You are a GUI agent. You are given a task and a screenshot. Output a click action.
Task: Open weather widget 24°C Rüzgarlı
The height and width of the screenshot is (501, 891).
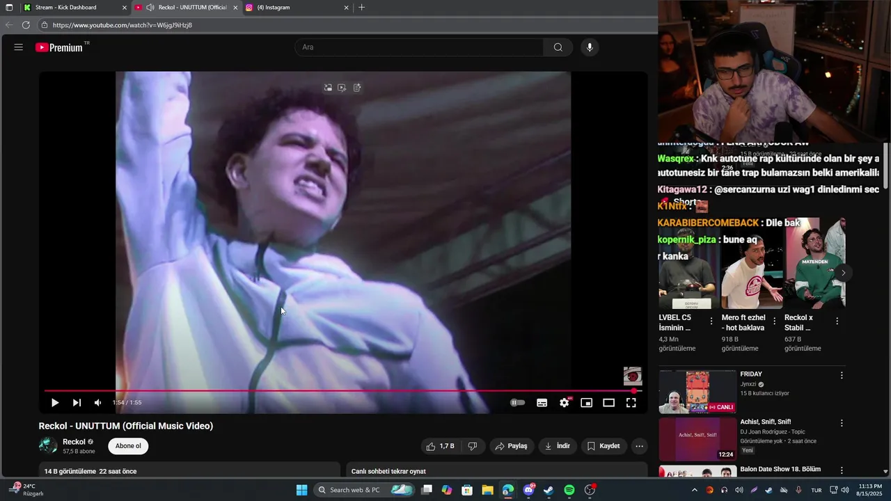tap(28, 490)
